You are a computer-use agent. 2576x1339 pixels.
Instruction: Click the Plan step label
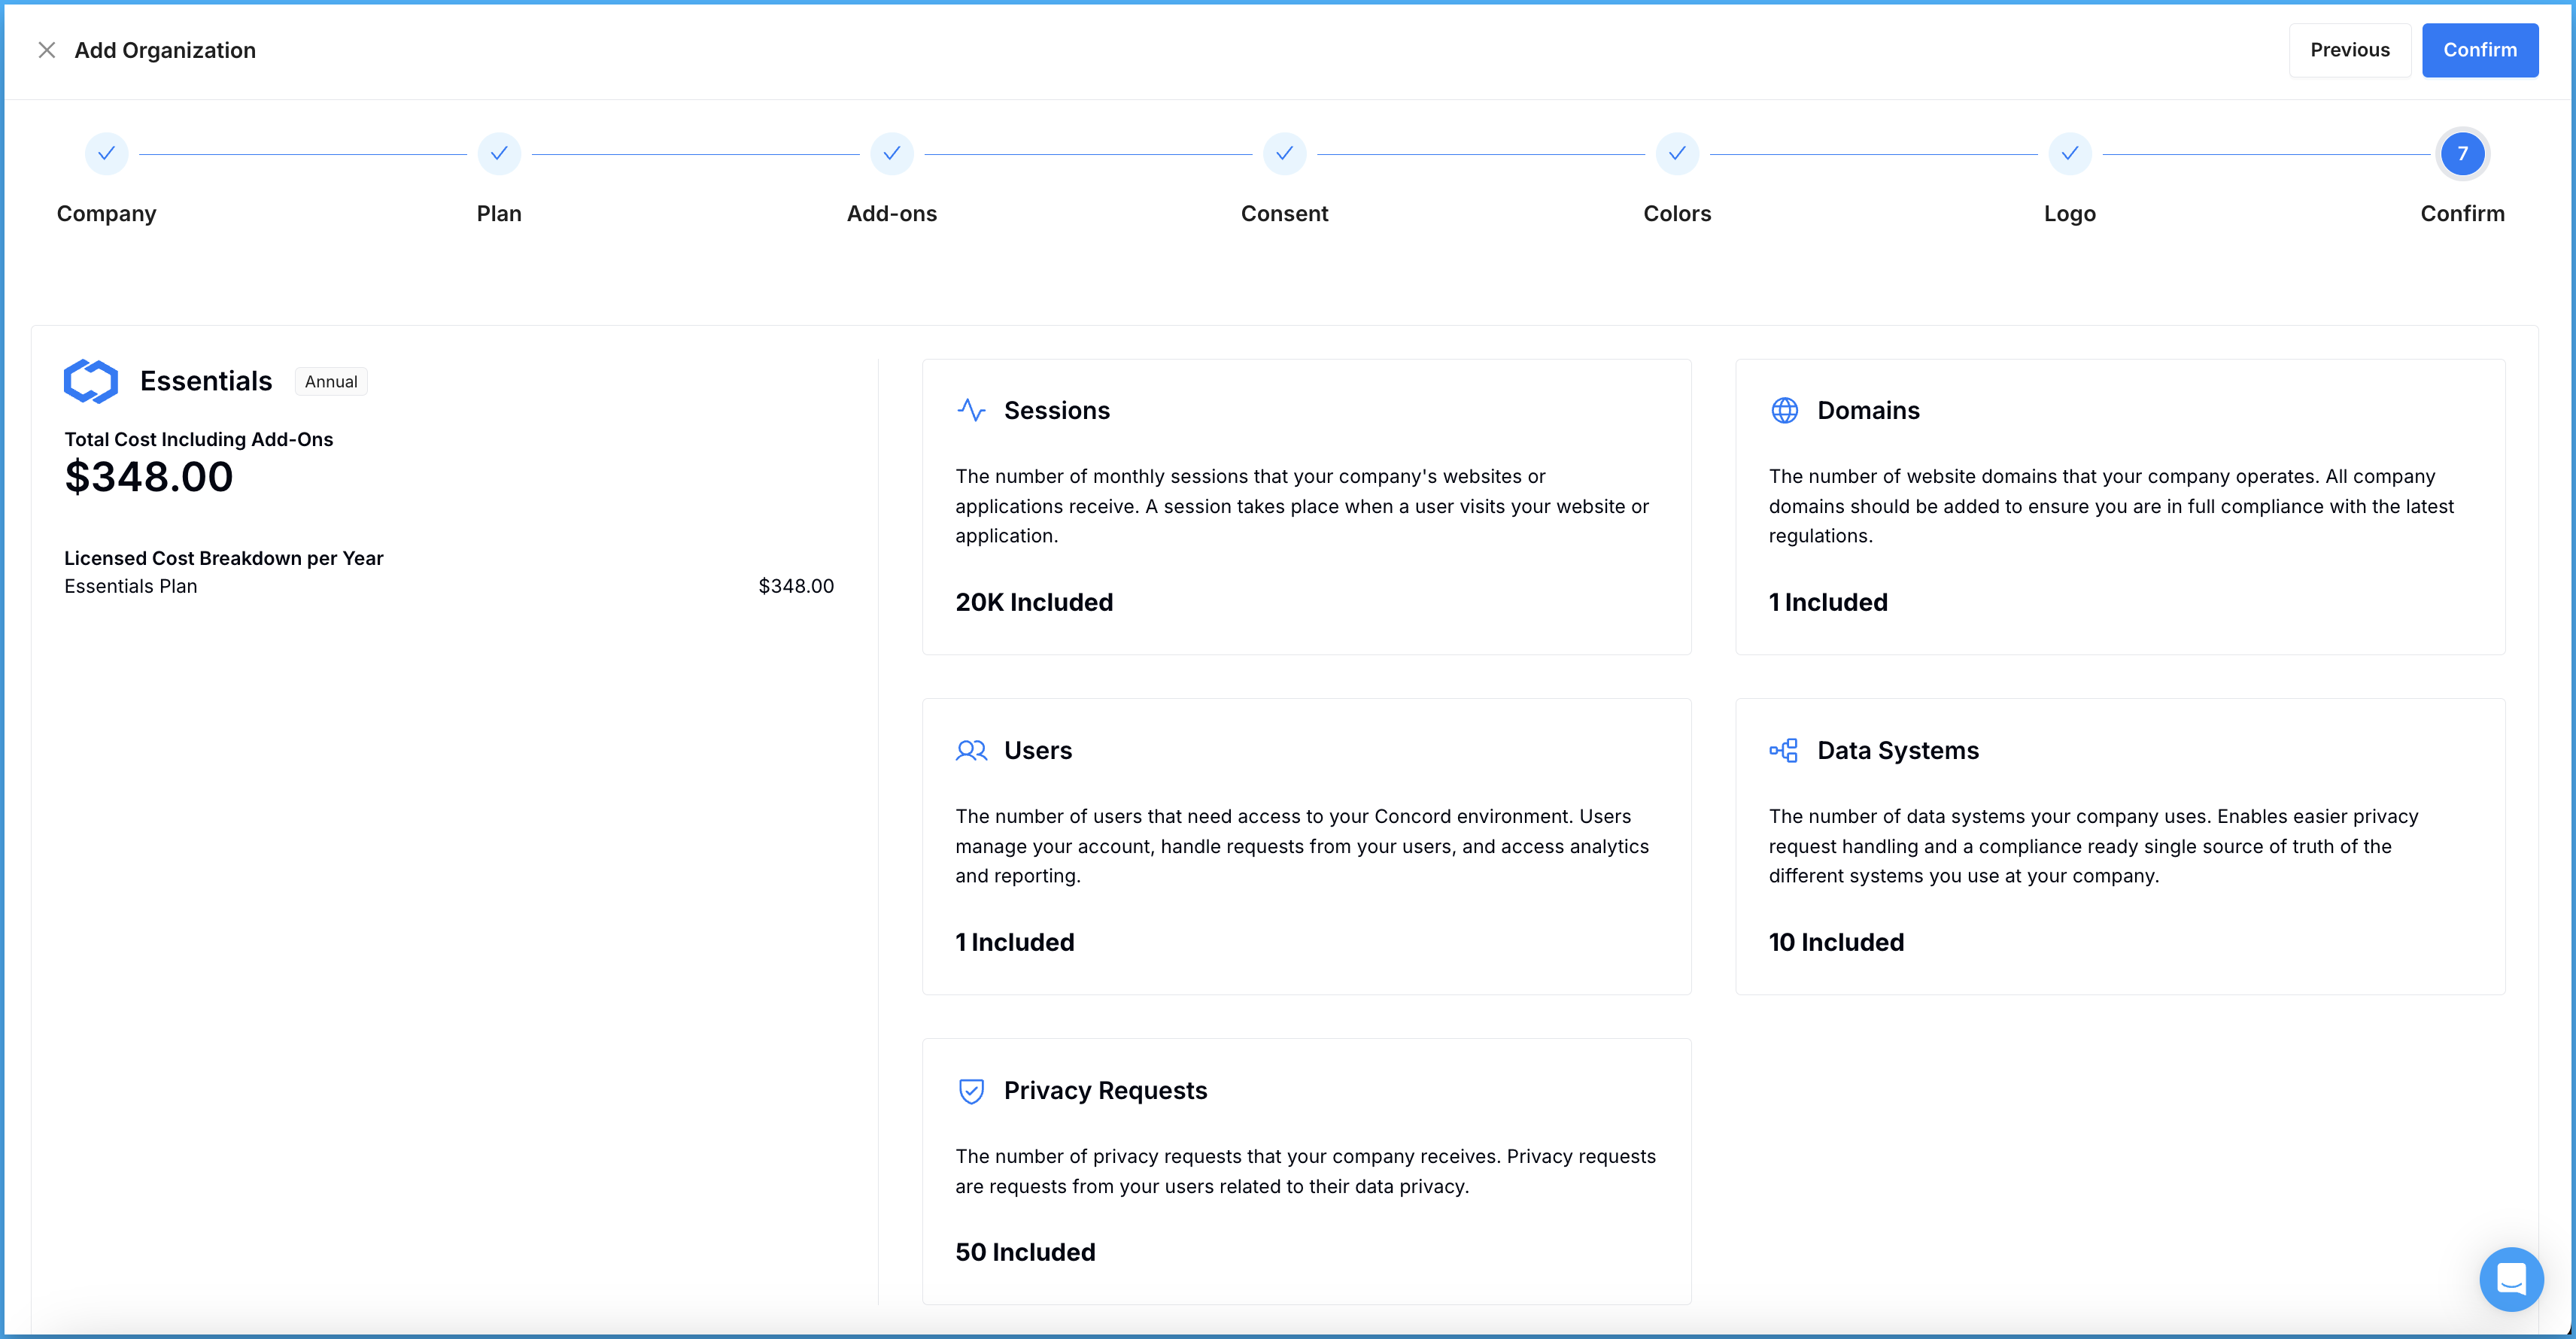(499, 214)
